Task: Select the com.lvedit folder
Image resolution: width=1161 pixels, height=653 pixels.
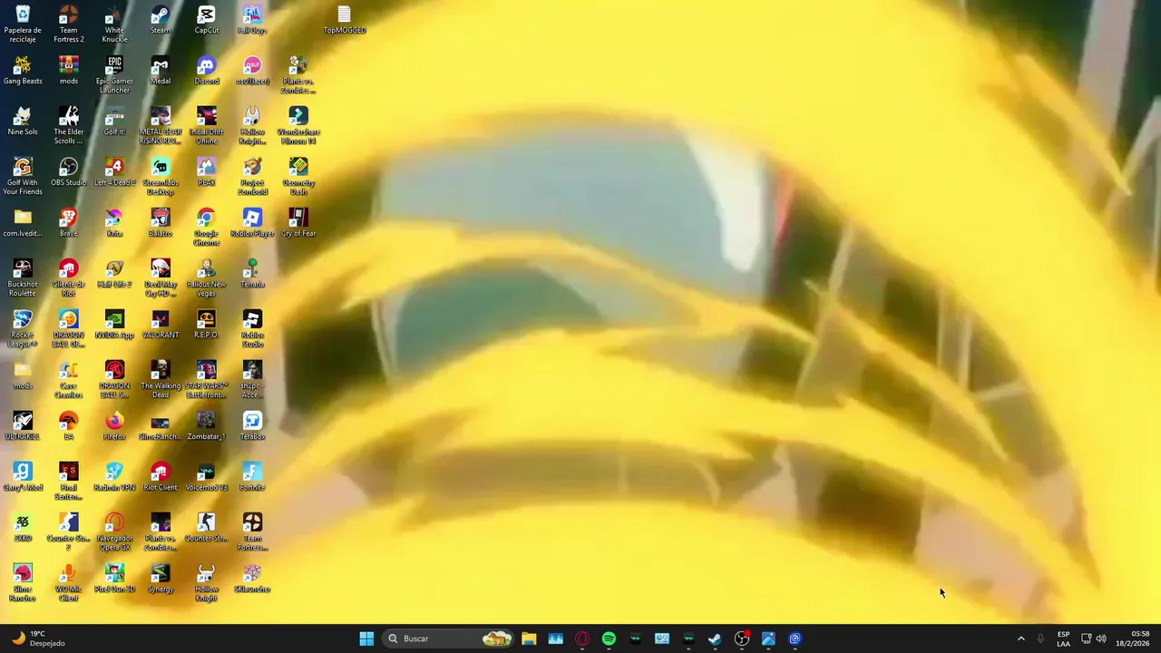Action: point(23,223)
